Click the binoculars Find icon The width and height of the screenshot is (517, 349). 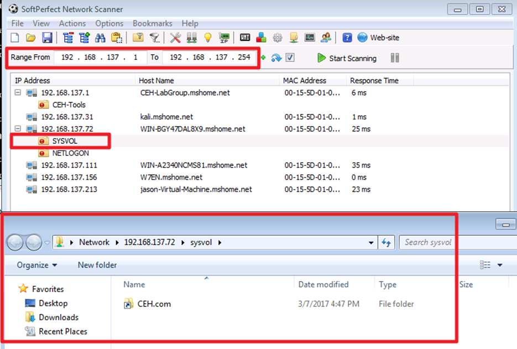pyautogui.click(x=100, y=38)
